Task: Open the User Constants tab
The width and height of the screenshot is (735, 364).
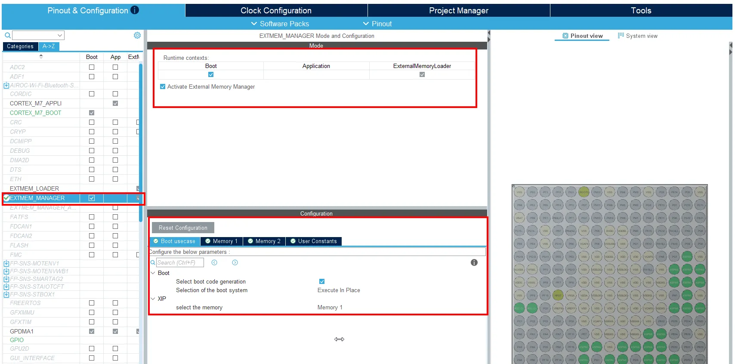Action: (x=314, y=241)
